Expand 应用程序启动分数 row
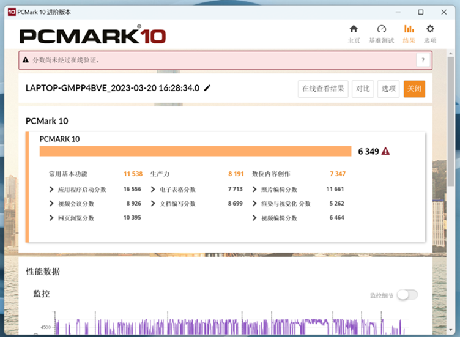 (51, 190)
